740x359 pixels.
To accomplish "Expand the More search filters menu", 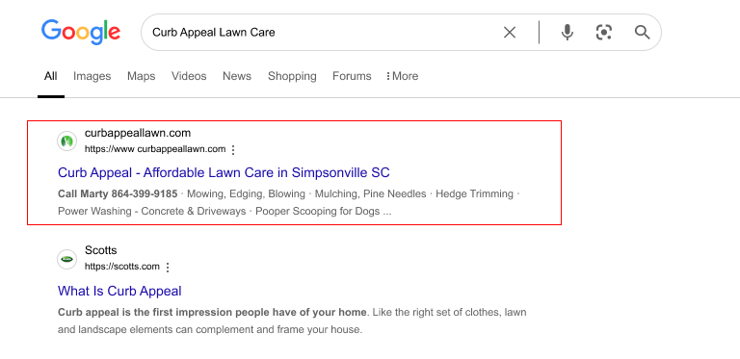I will pyautogui.click(x=402, y=76).
